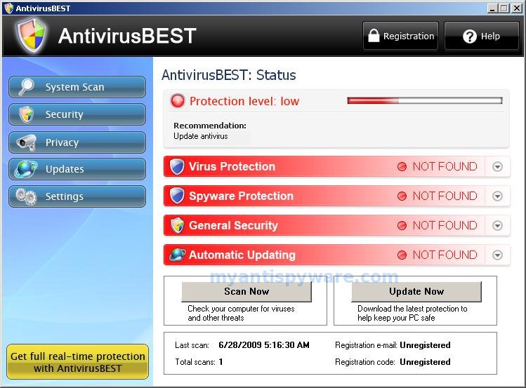
Task: Go to the Privacy section
Action: coord(77,142)
